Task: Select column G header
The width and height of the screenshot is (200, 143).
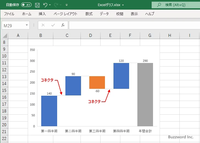Action: coord(150,35)
